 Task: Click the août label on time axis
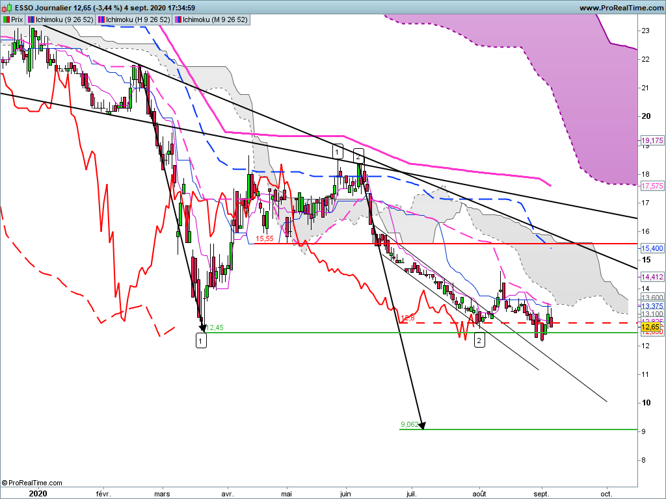[479, 494]
